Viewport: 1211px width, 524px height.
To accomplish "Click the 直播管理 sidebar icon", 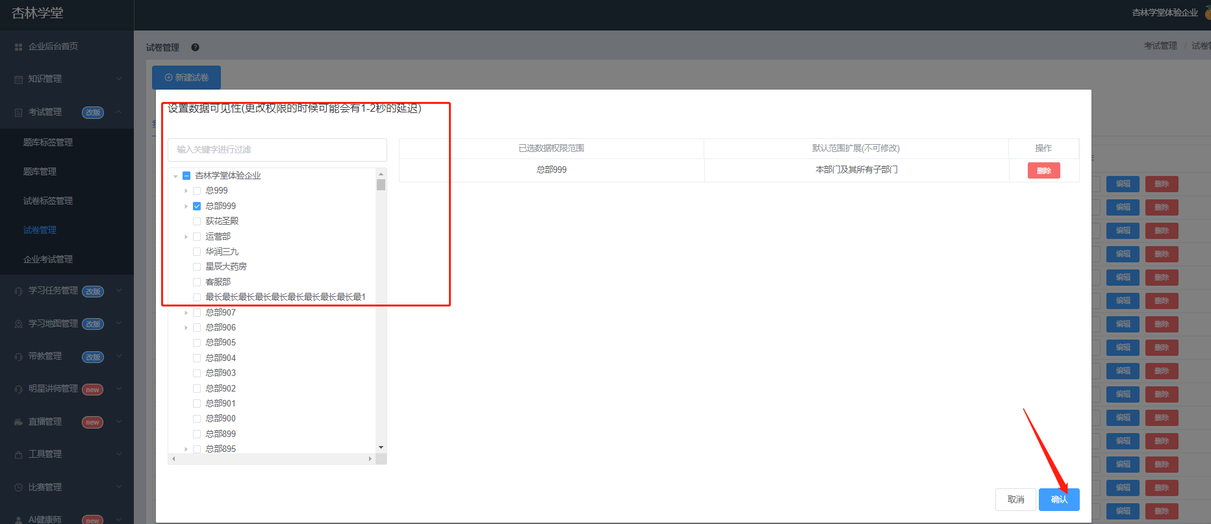I will pos(18,422).
